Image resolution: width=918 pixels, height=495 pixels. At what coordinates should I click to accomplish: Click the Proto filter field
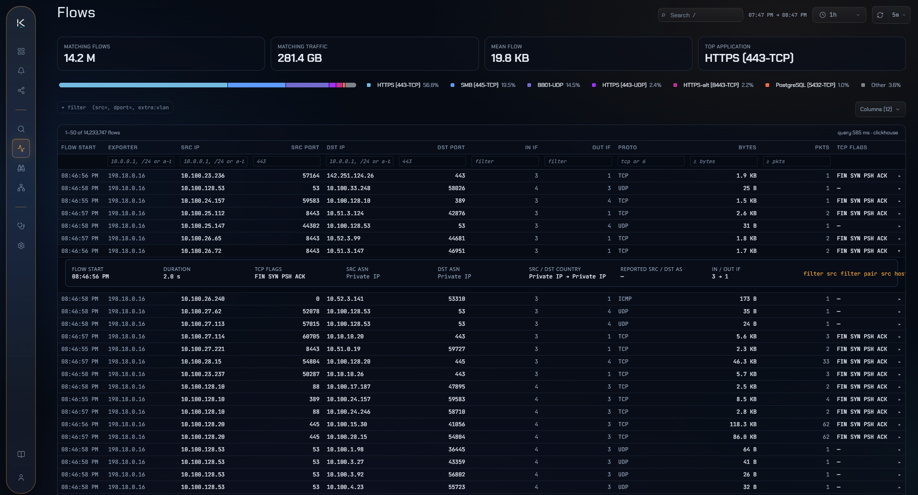click(x=651, y=161)
